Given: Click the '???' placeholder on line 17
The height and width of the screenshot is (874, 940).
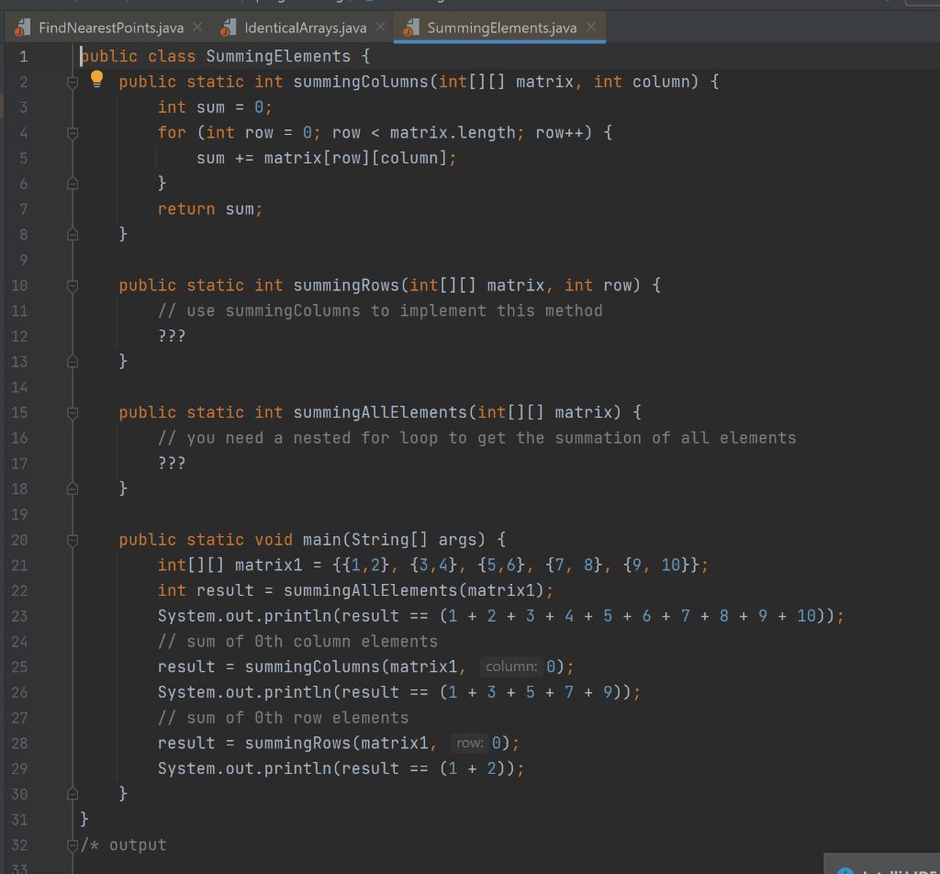Looking at the screenshot, I should tap(172, 464).
